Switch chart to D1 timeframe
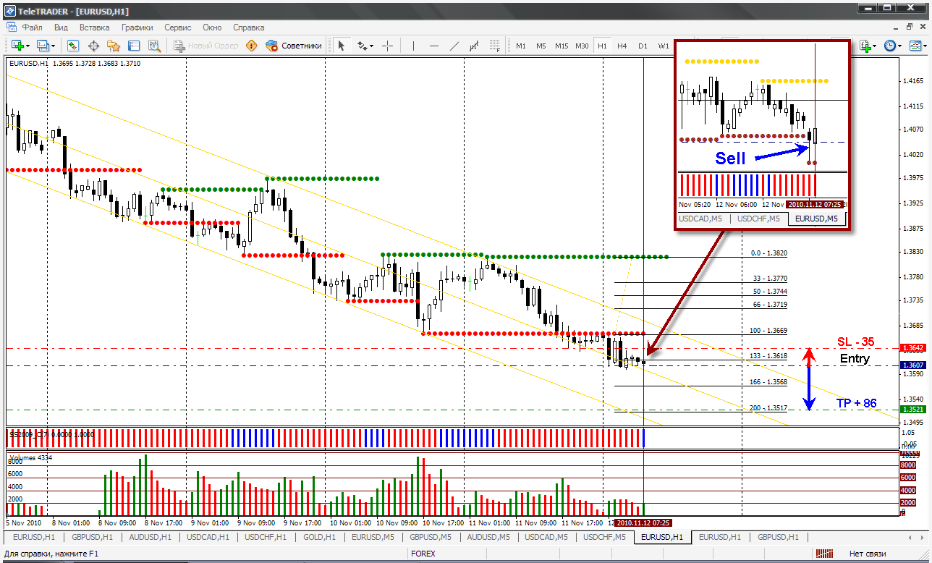 click(643, 46)
